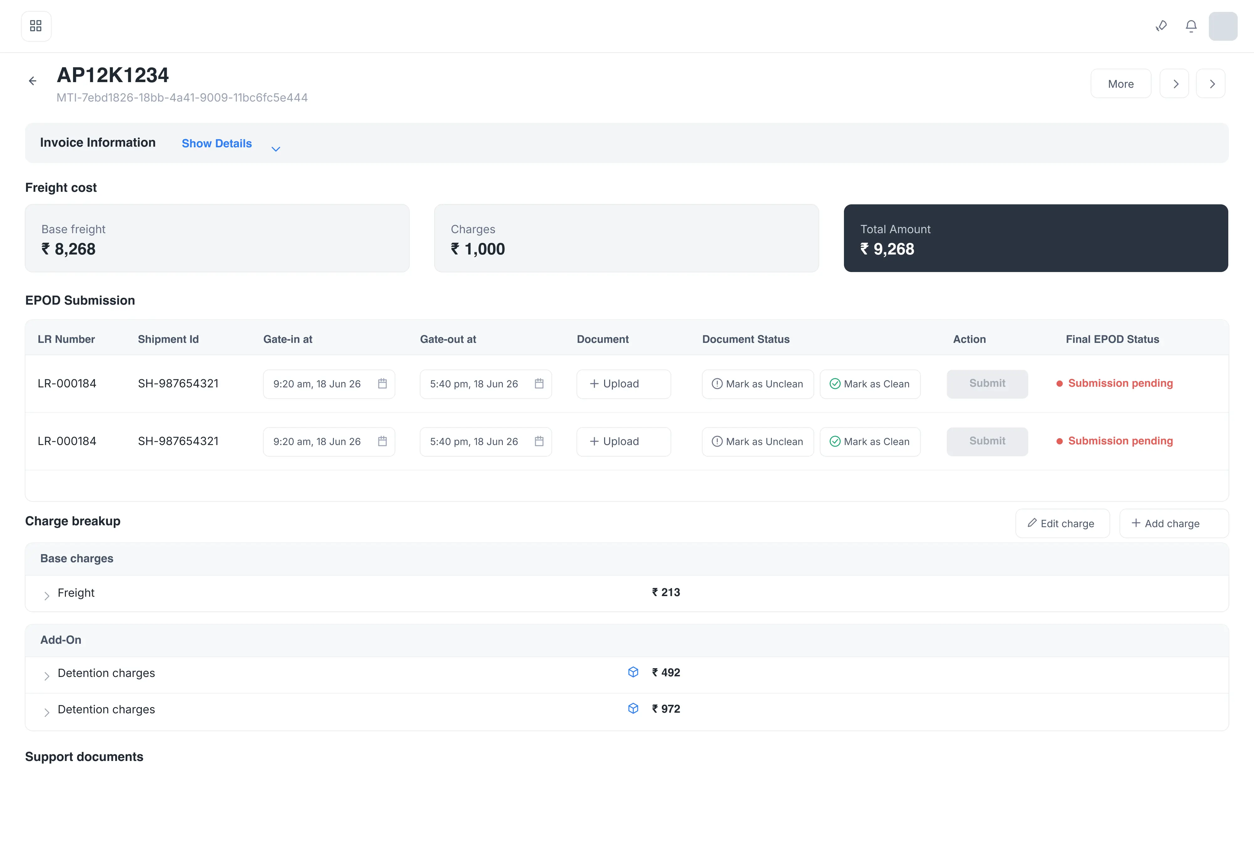The height and width of the screenshot is (865, 1254).
Task: Mark second row document as Unclean
Action: [x=757, y=441]
